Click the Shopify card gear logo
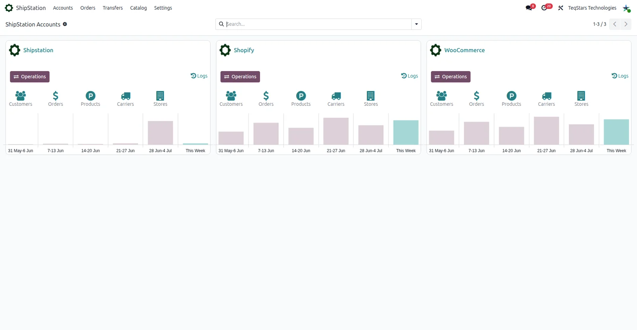Viewport: 637px width, 330px height. [225, 50]
